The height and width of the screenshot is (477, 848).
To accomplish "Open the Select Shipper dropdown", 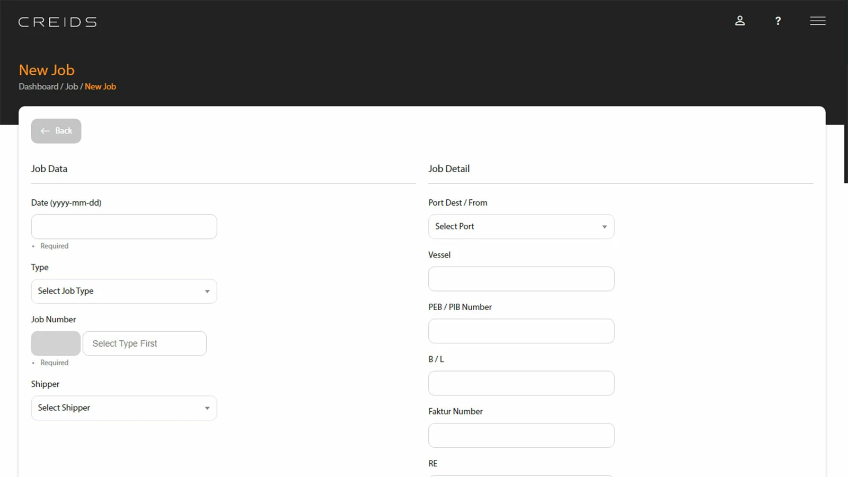I will [x=124, y=408].
